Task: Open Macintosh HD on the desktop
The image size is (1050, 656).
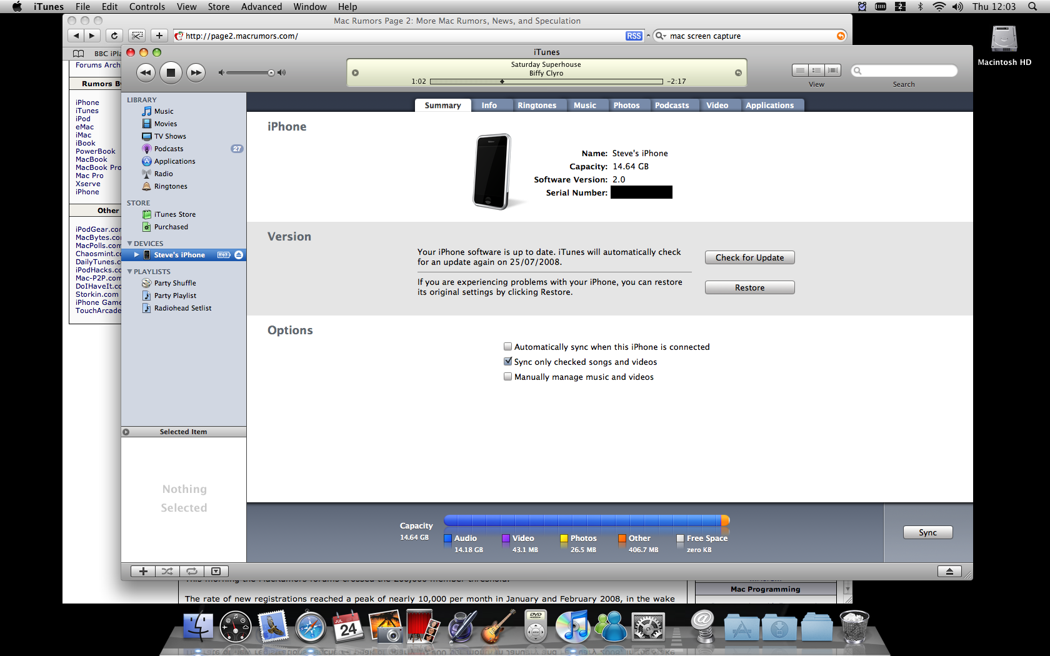Action: click(x=1004, y=45)
